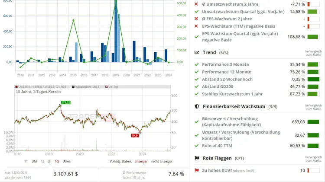Click the green bar for Umsatzwachstum Quartal
This screenshot has width=325, height=182.
point(312,12)
